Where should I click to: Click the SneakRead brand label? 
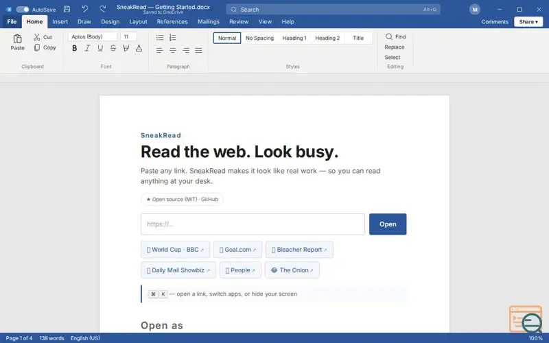tap(161, 135)
